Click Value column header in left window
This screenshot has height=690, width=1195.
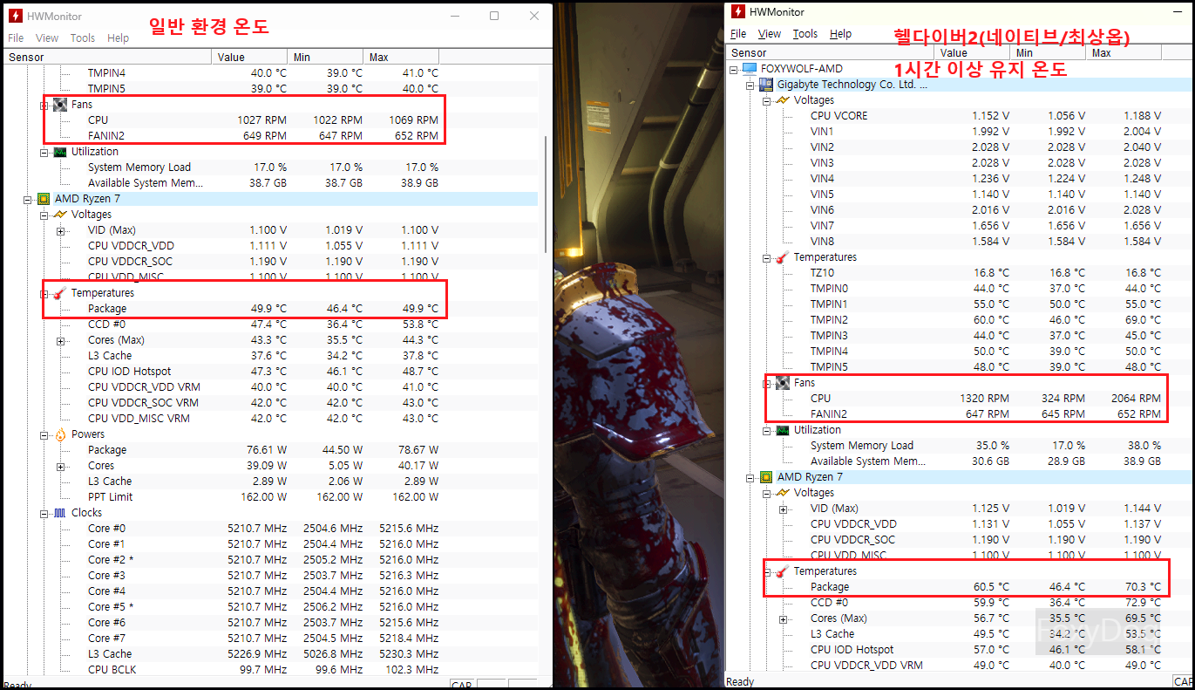click(x=250, y=58)
